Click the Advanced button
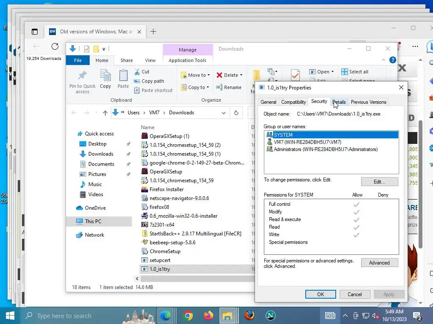433x324 pixels. click(x=379, y=262)
